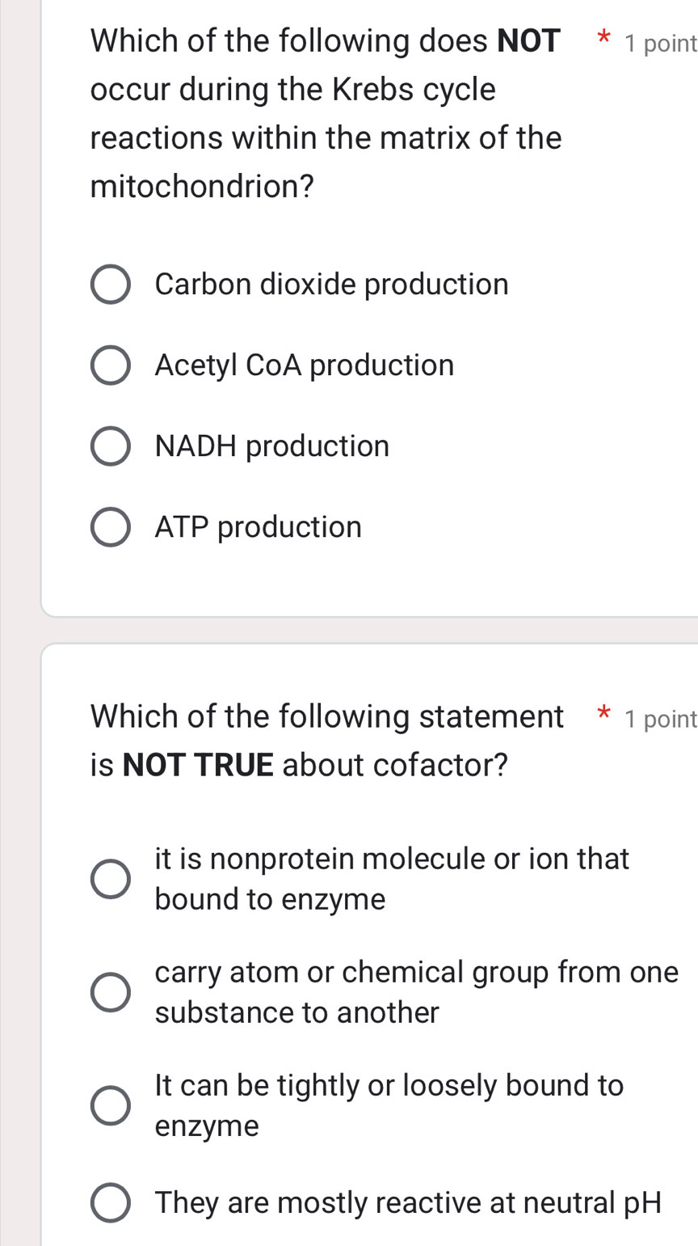The image size is (698, 1246).
Task: Select NADH production as the answer
Action: 110,446
